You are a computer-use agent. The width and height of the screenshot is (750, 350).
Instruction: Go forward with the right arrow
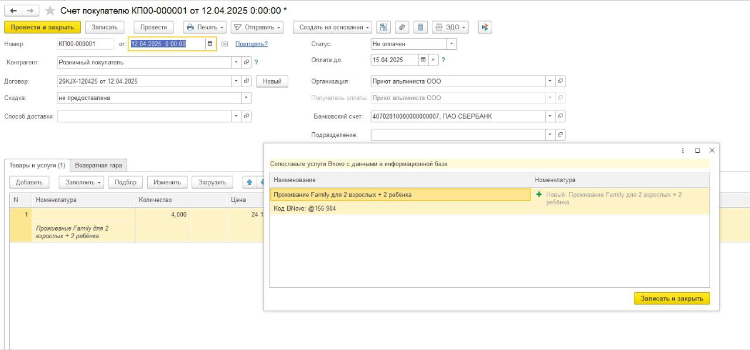(x=30, y=11)
